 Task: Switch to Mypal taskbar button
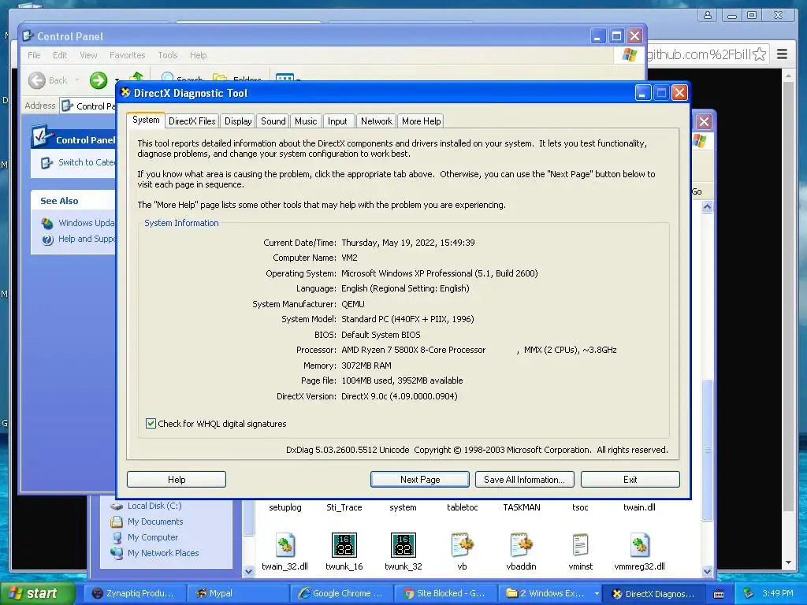pyautogui.click(x=237, y=593)
